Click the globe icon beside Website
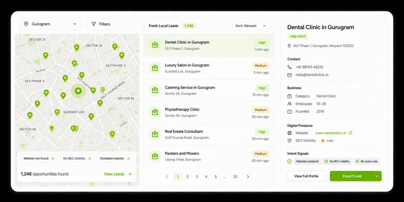The width and height of the screenshot is (404, 202). point(289,133)
